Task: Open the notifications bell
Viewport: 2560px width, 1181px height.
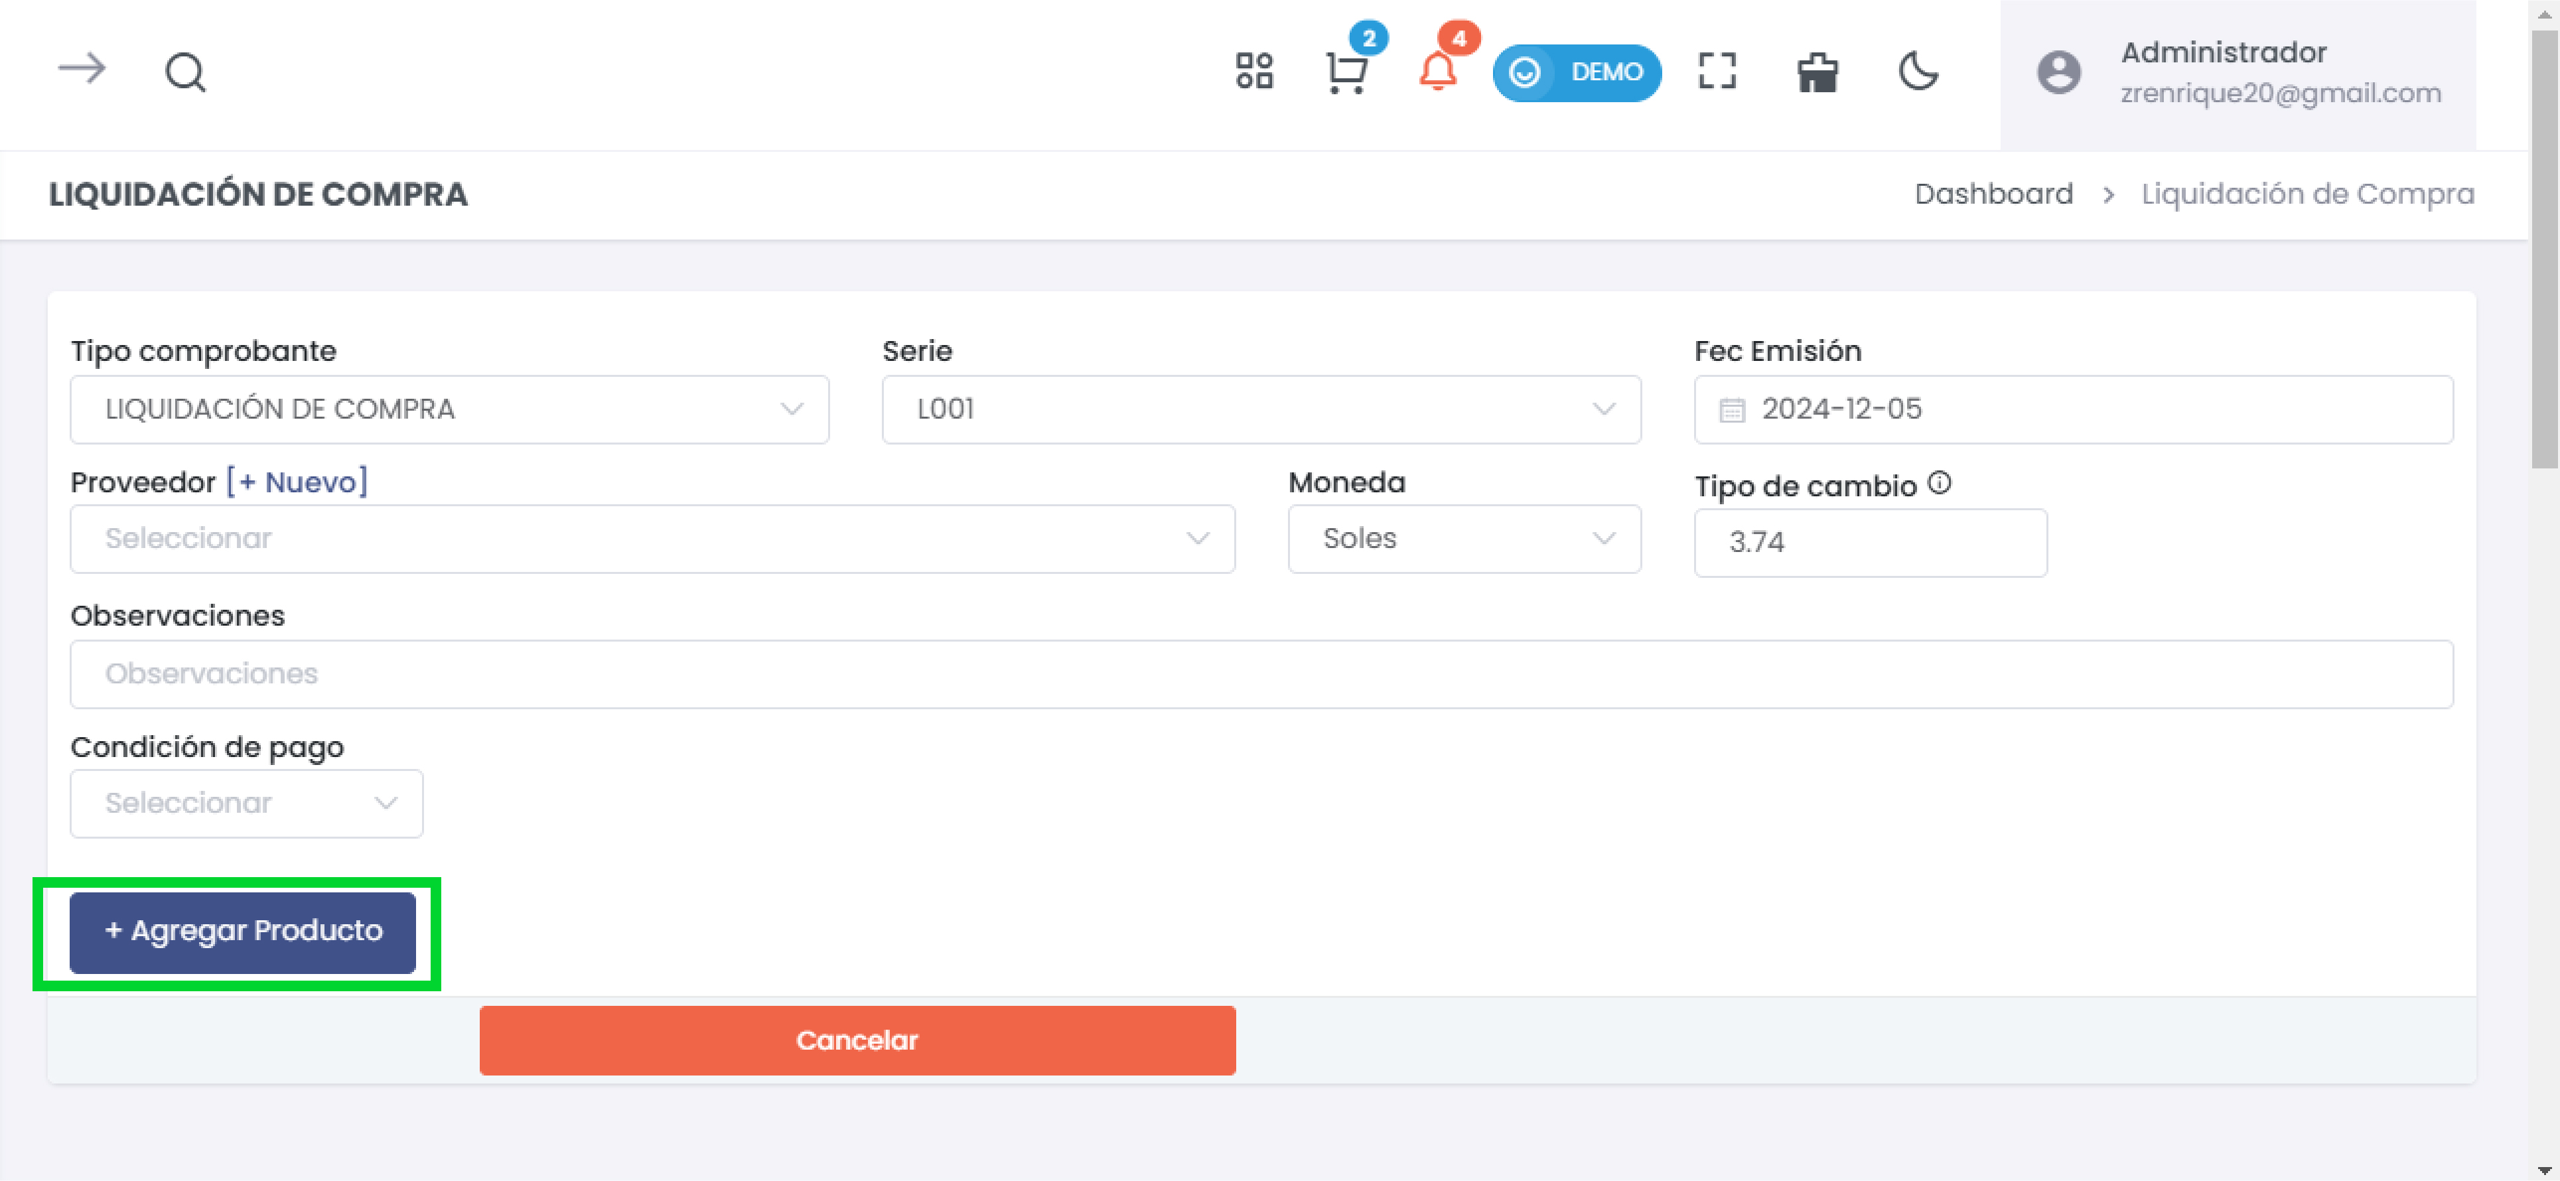Action: point(1437,72)
